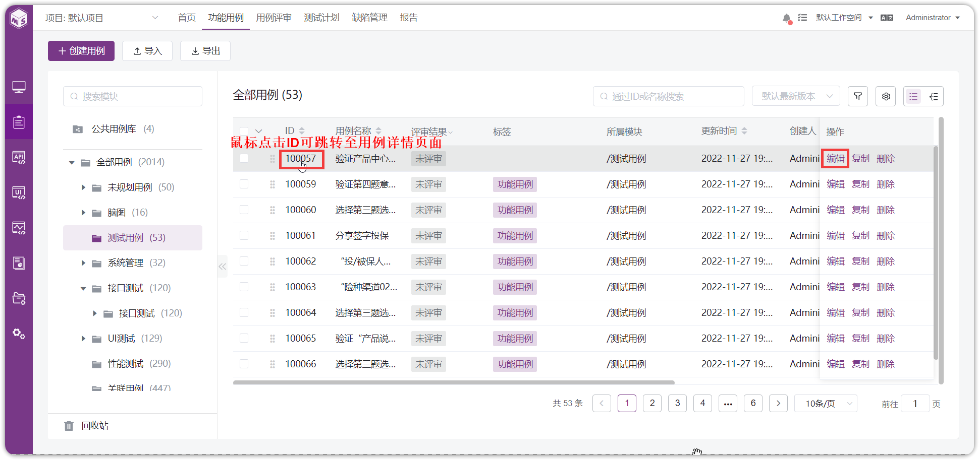Open performance testing chart icon in sidebar
The image size is (979, 460).
(x=19, y=228)
